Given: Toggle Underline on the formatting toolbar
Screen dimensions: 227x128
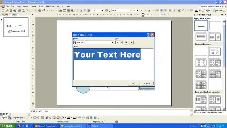Looking at the screenshot, I should 149,10.
